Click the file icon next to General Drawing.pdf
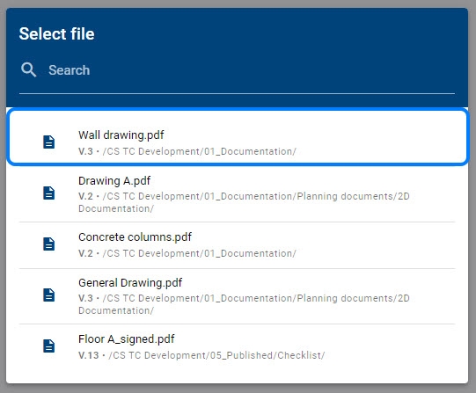The height and width of the screenshot is (393, 476). 49,295
